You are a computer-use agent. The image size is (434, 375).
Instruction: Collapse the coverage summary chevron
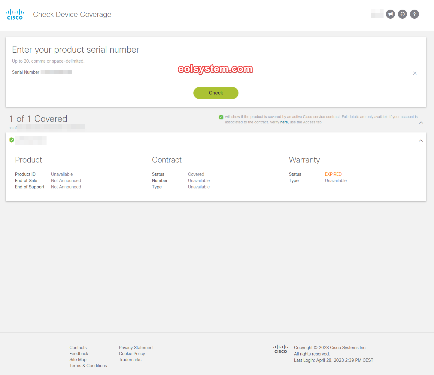click(x=421, y=122)
